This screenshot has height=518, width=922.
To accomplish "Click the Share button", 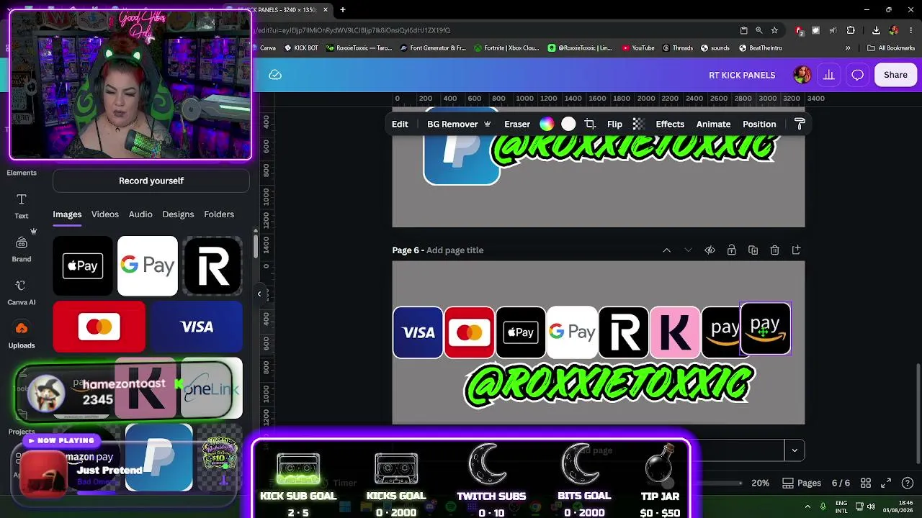I will point(895,75).
